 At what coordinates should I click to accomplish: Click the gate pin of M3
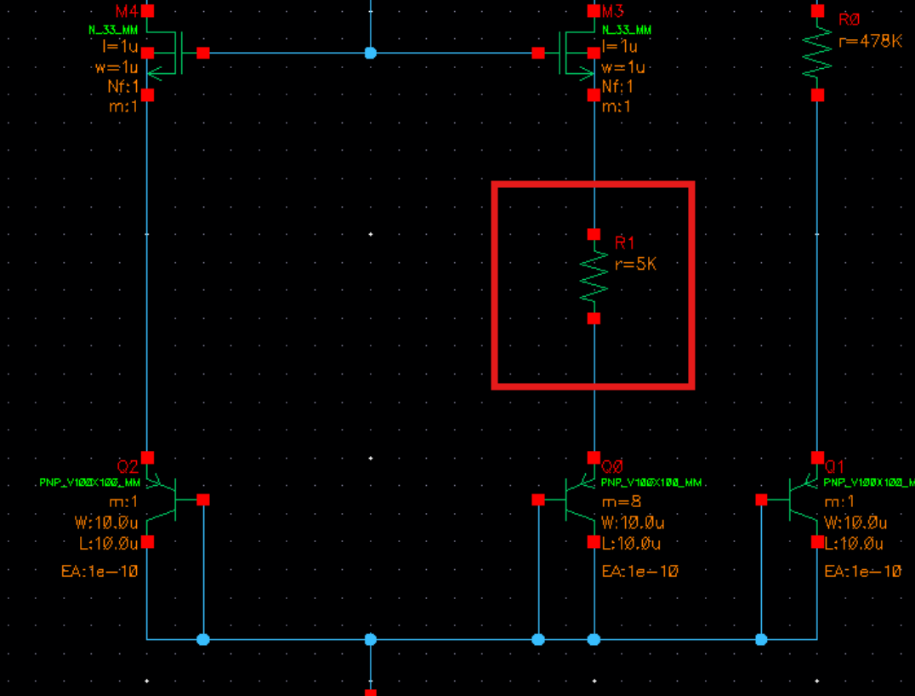point(538,53)
